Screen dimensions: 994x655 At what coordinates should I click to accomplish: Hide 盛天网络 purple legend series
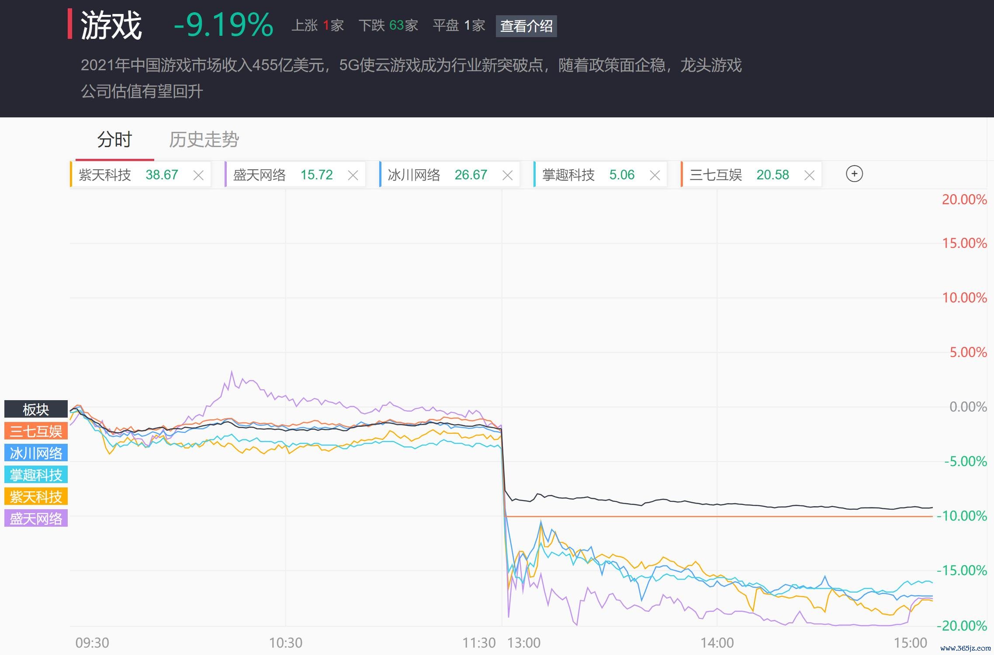coord(36,518)
